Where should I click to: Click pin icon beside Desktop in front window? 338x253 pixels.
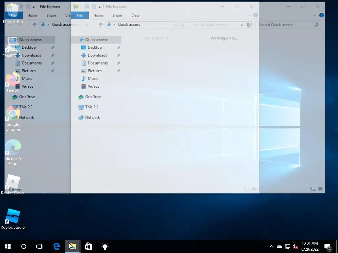click(x=118, y=47)
